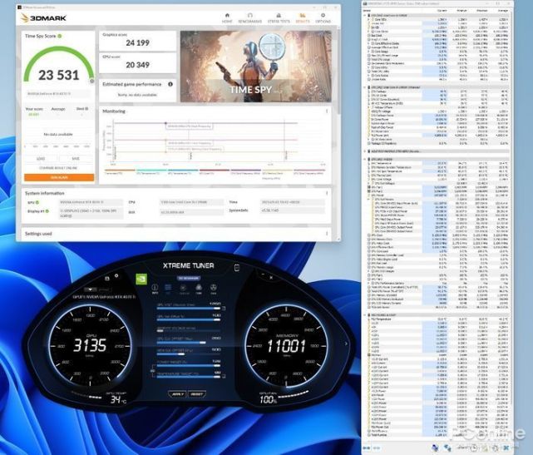Click the save profile icon in Xtreme Tuner
The height and width of the screenshot is (455, 533).
[107, 278]
